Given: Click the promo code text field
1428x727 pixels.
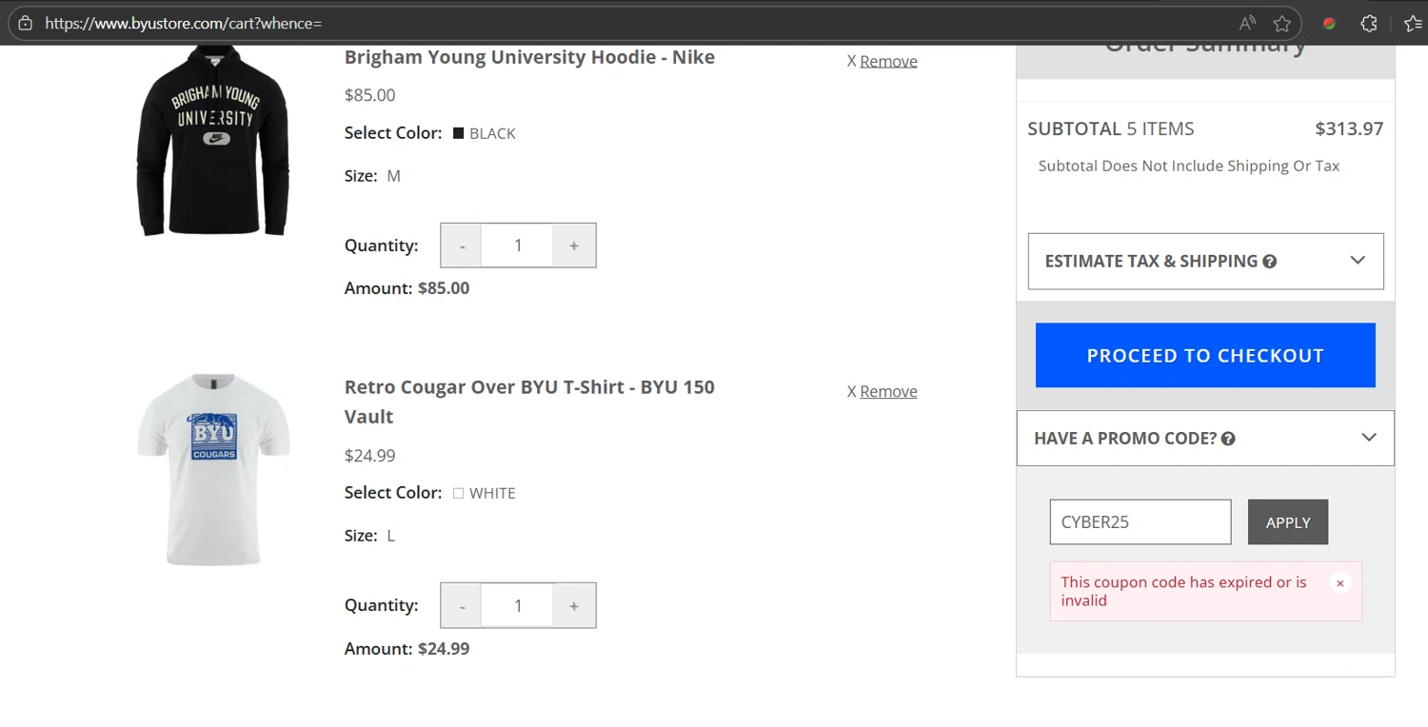Looking at the screenshot, I should click(1140, 522).
